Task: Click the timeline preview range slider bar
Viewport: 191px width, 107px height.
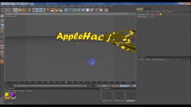Action: point(50,86)
